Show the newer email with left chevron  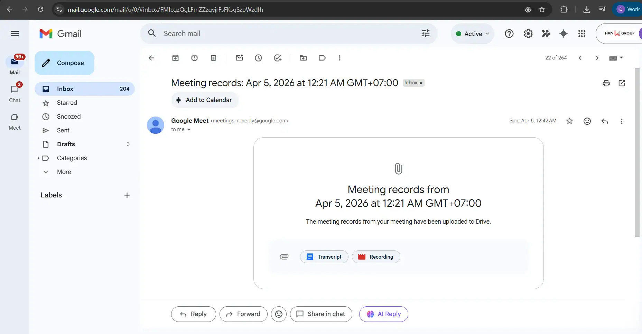point(580,58)
